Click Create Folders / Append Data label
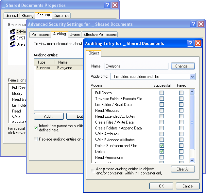 [118, 128]
